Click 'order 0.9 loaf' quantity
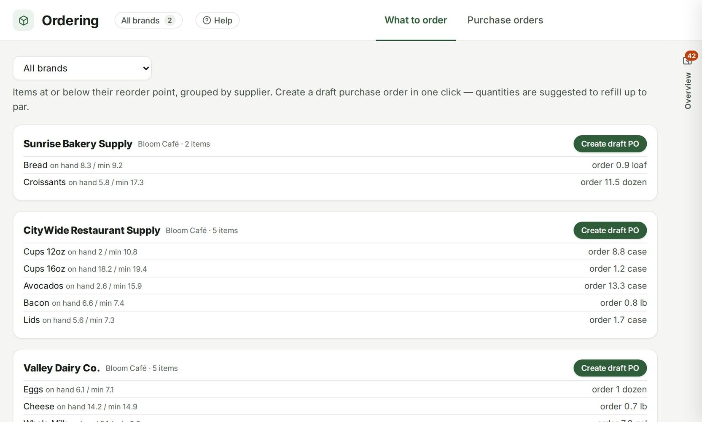 tap(619, 165)
